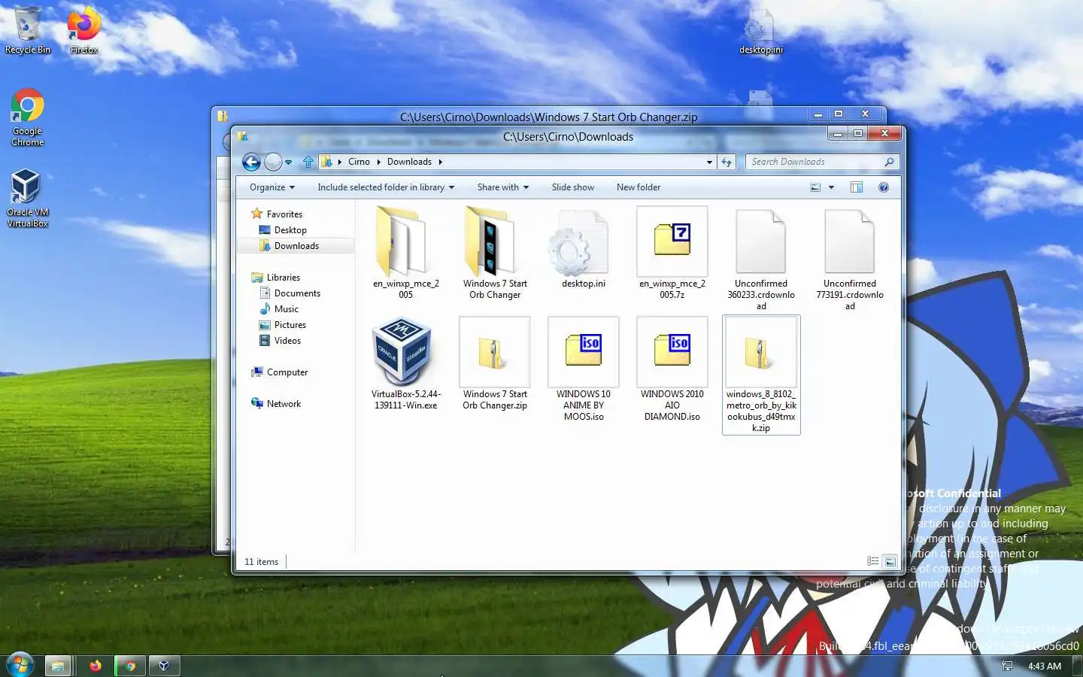This screenshot has width=1083, height=677.
Task: Switch to large icons view in status bar
Action: 890,561
